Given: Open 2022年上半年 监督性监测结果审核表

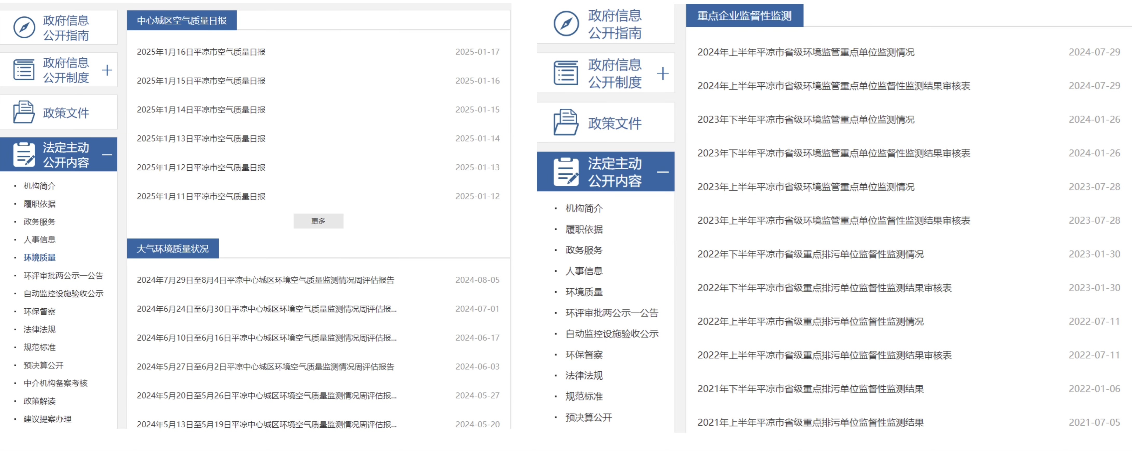Looking at the screenshot, I should coord(824,355).
